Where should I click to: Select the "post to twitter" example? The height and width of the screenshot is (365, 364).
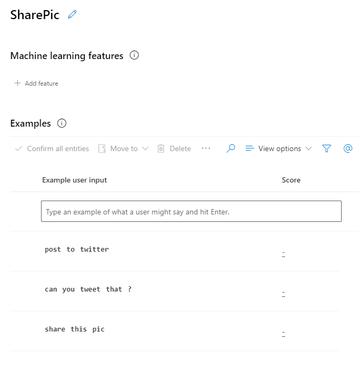click(x=77, y=250)
